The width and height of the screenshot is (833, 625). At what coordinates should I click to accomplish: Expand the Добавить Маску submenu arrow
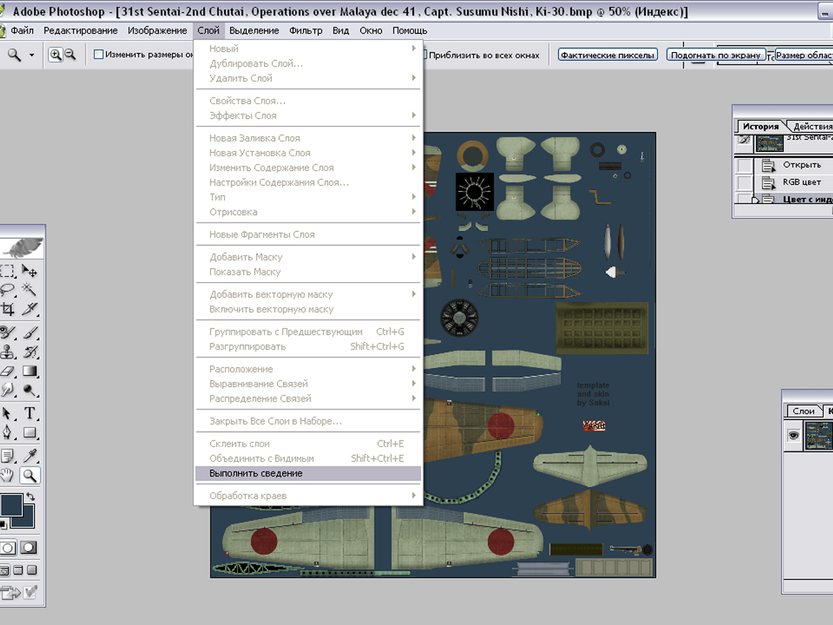[414, 257]
